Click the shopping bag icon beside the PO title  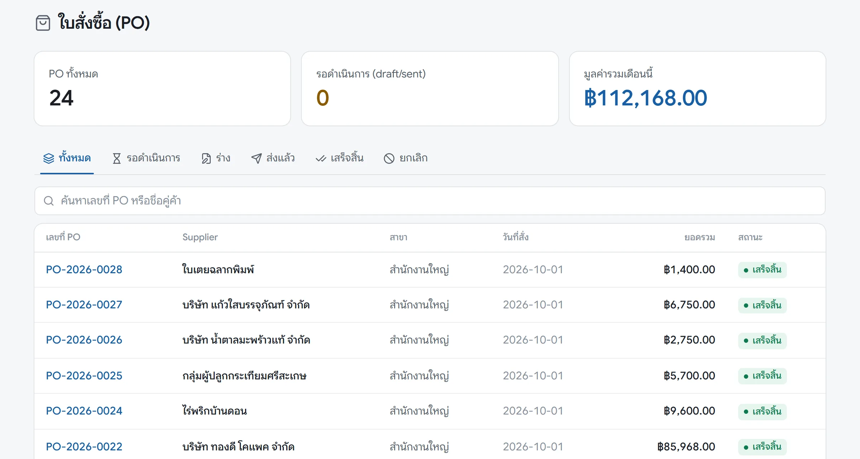click(x=43, y=23)
